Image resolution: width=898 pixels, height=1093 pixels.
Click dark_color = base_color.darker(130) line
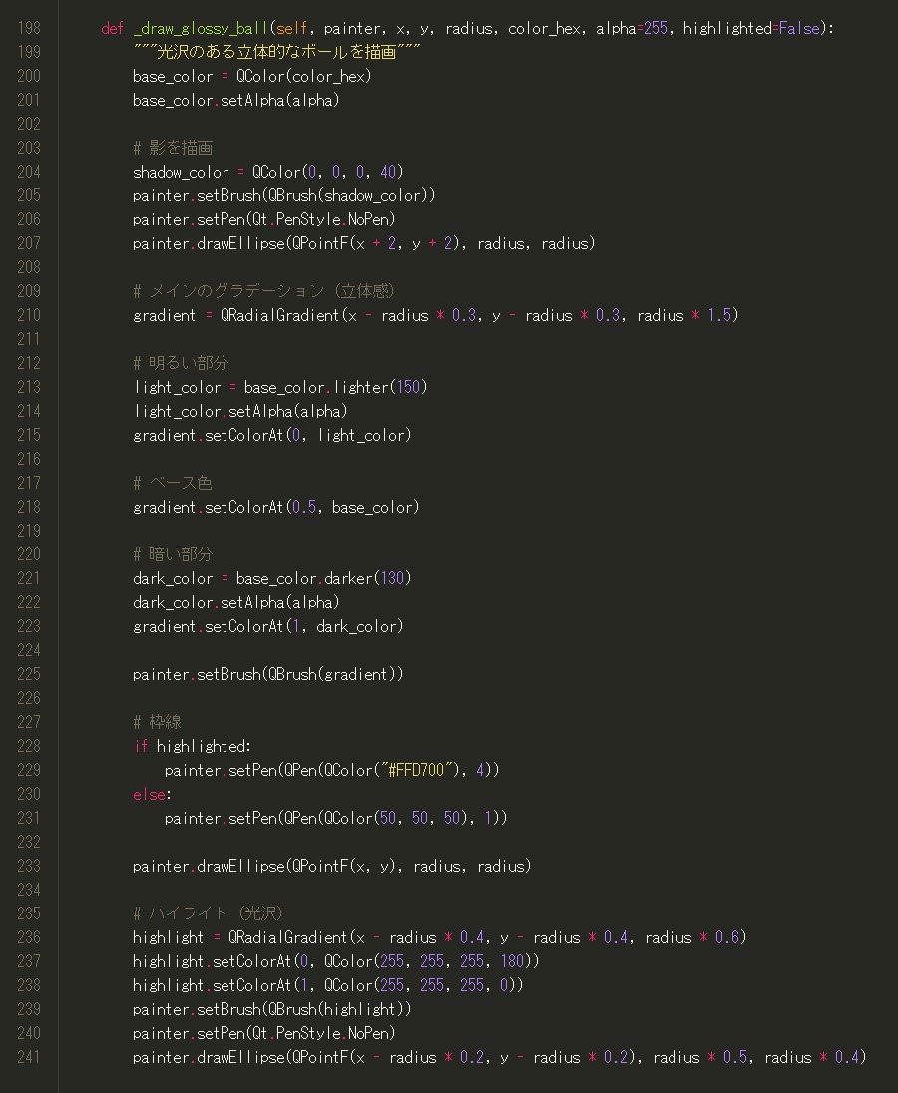tap(272, 578)
